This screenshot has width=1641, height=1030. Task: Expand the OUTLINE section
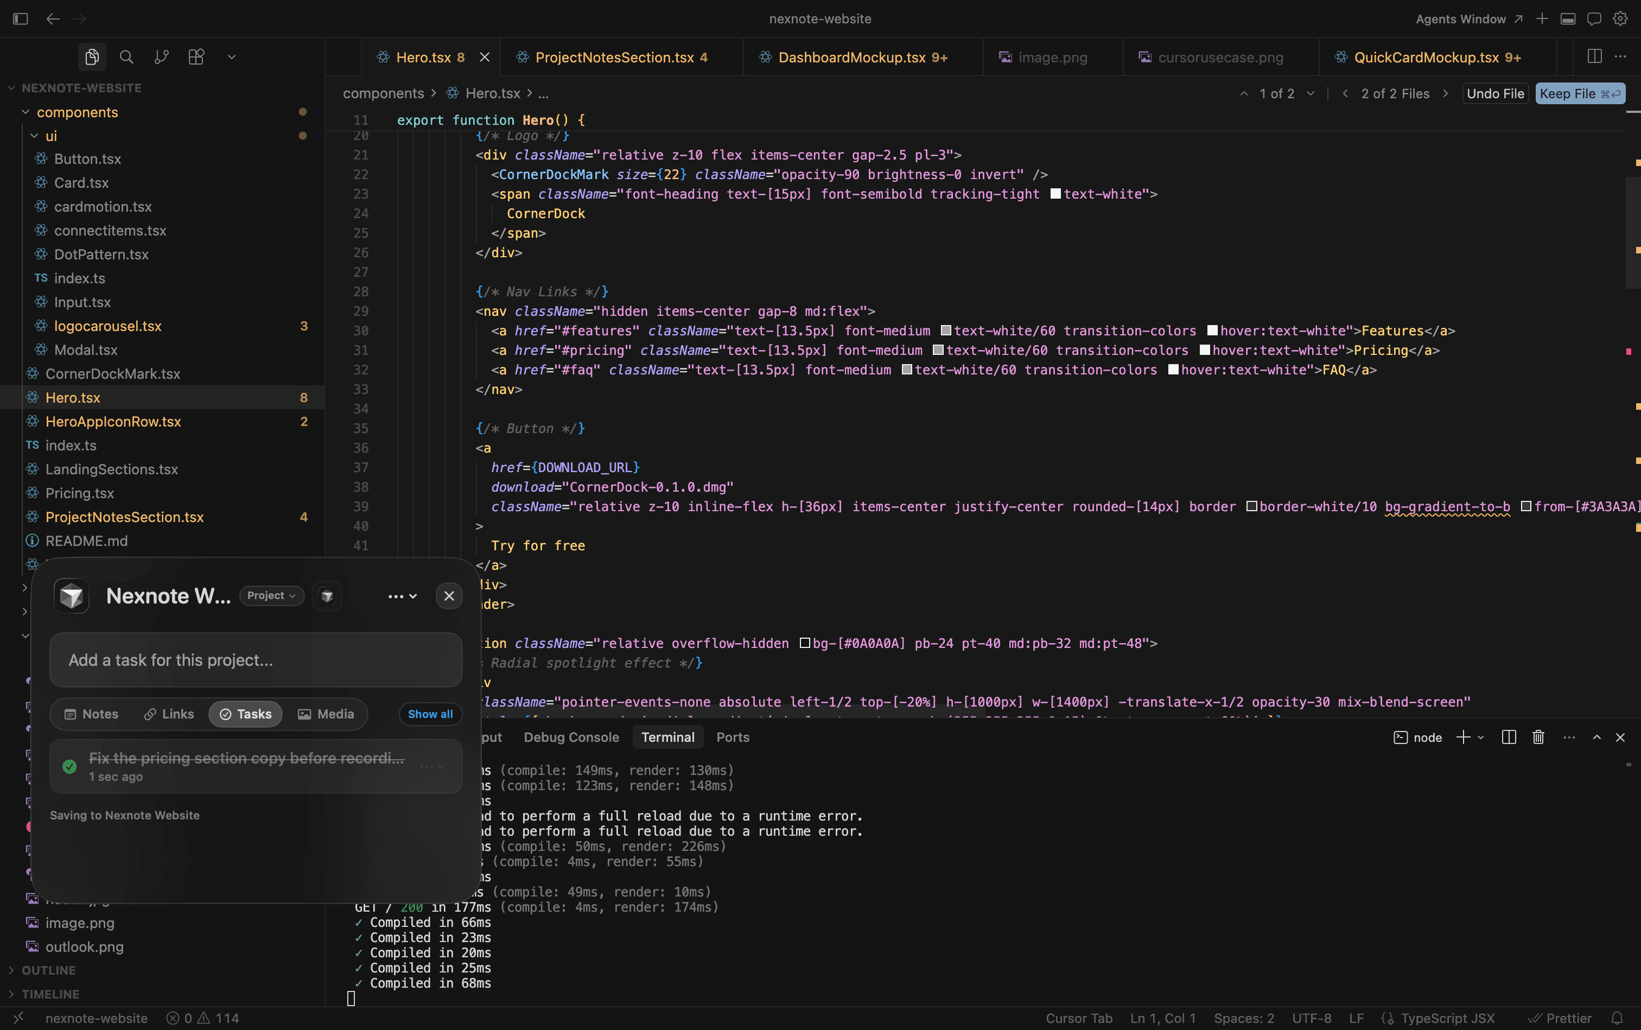48,970
